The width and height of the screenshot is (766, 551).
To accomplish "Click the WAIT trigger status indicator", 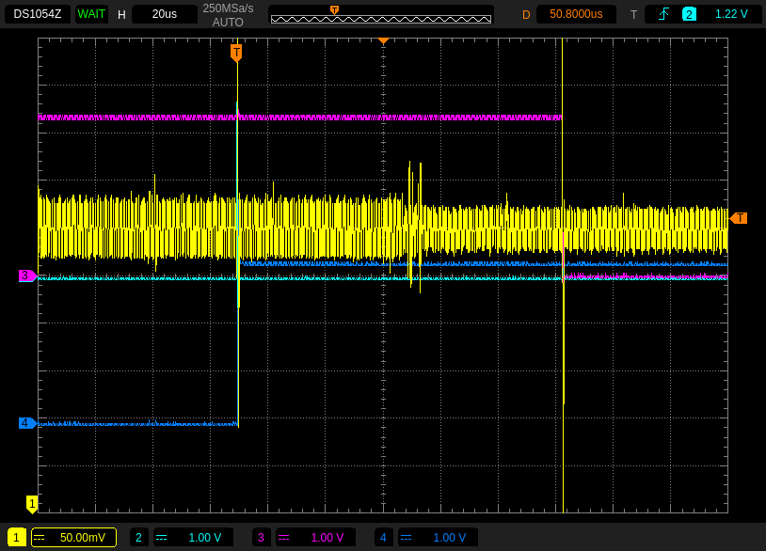I will [x=91, y=14].
